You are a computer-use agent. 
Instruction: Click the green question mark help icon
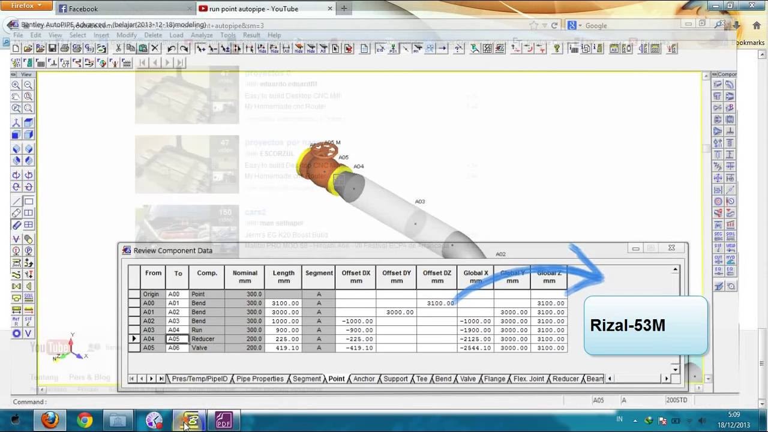click(557, 49)
